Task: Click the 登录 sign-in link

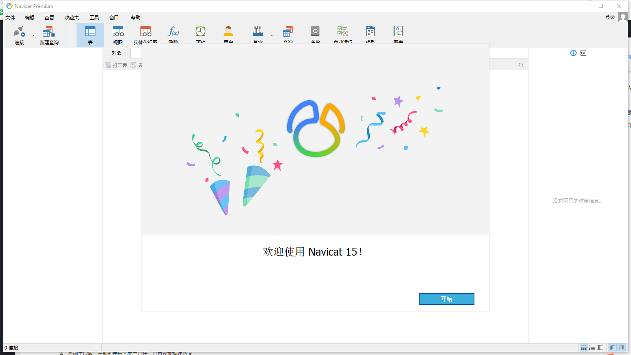Action: pyautogui.click(x=610, y=17)
